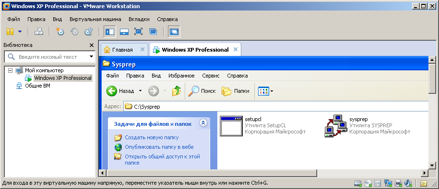Open VMware Справка menu
439x189 pixels.
(167, 19)
